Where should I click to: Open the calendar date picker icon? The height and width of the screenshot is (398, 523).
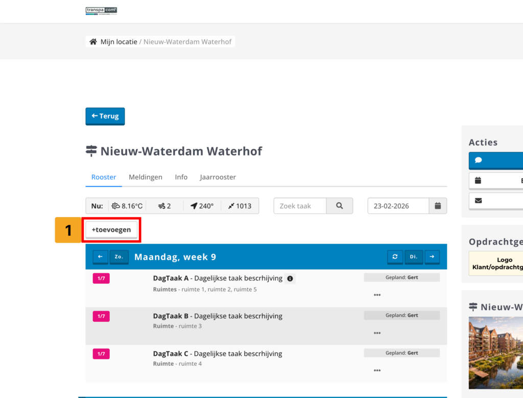pos(438,206)
